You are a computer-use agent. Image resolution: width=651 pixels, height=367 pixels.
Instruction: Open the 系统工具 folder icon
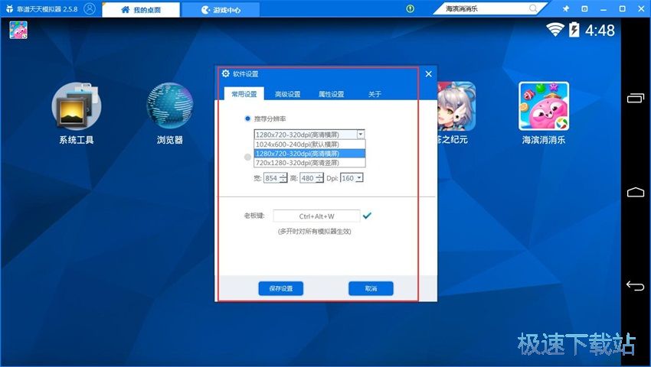[77, 106]
